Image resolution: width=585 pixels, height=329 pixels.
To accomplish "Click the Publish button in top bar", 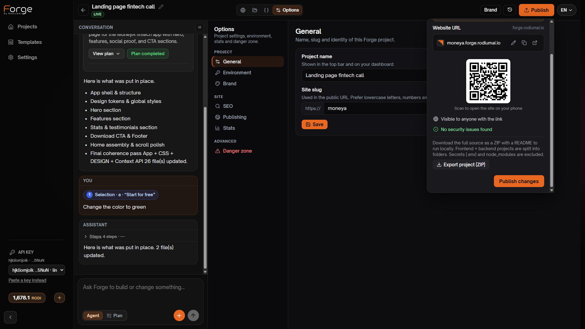I will pyautogui.click(x=536, y=10).
